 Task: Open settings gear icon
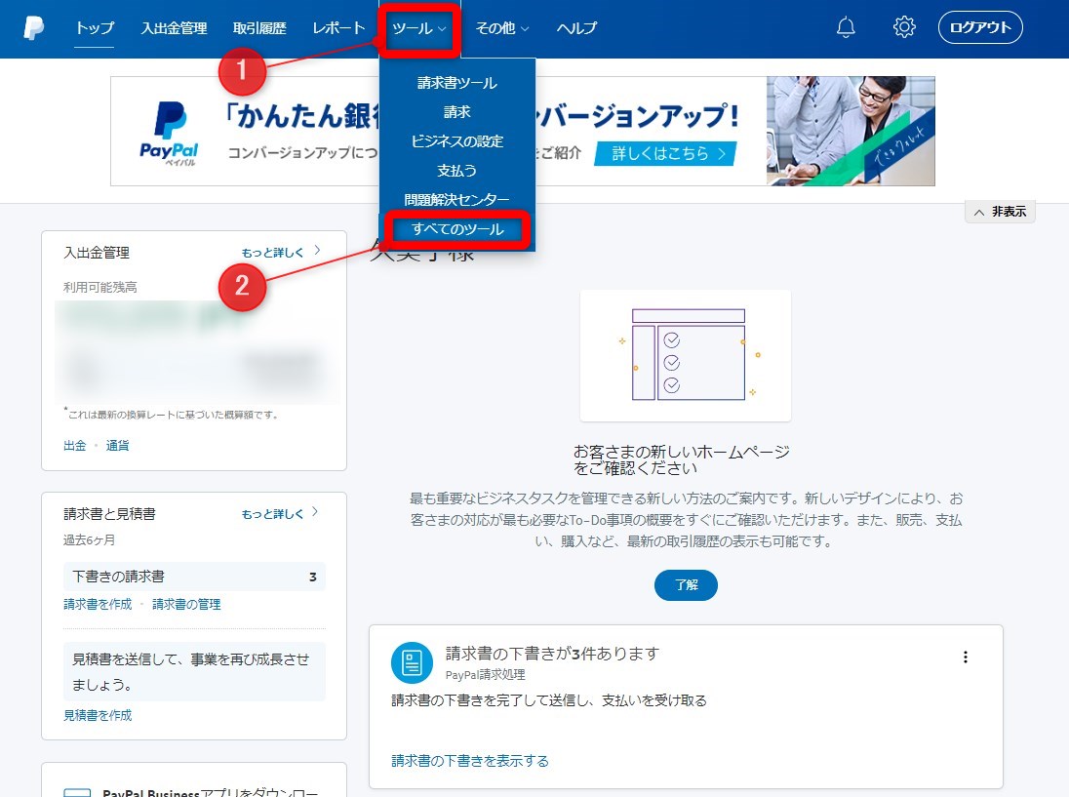tap(904, 27)
